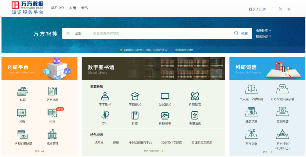Image resolution: width=306 pixels, height=157 pixels.
Task: Open the 学者知识脉络 icon
Action: [x=23, y=135]
